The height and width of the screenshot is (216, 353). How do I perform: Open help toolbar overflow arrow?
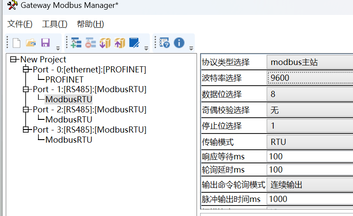pyautogui.click(x=191, y=48)
